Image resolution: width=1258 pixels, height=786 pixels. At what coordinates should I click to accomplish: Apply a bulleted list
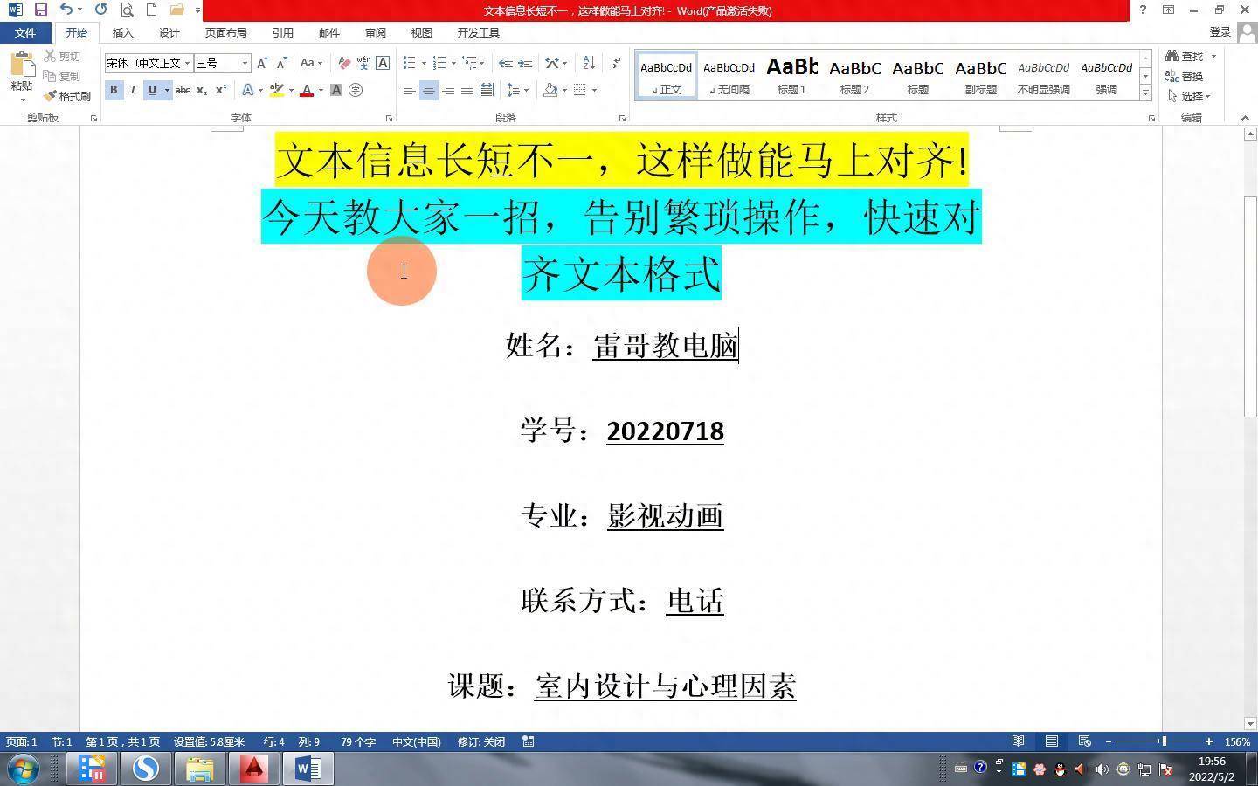pos(407,62)
